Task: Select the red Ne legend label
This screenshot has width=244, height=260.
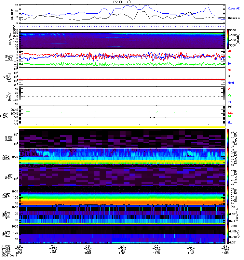Action: coord(230,70)
